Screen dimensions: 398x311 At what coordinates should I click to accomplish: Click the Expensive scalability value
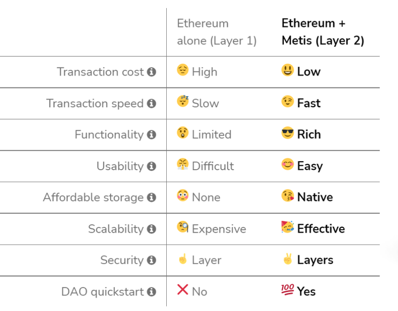[219, 229]
